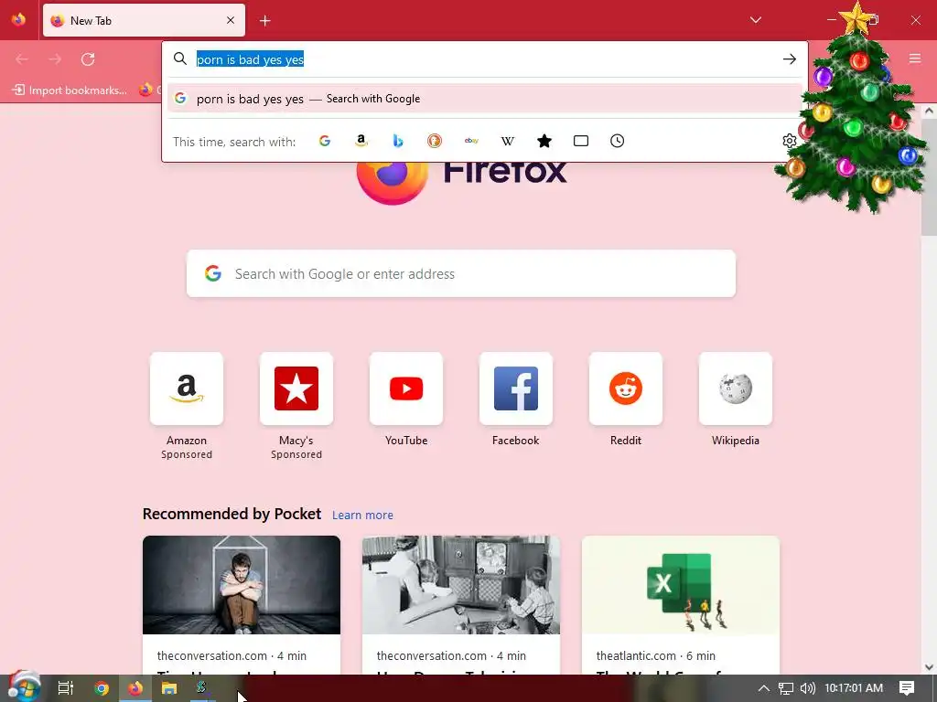Open the Firefox hamburger menu
Screen dimensions: 937x702
(915, 58)
